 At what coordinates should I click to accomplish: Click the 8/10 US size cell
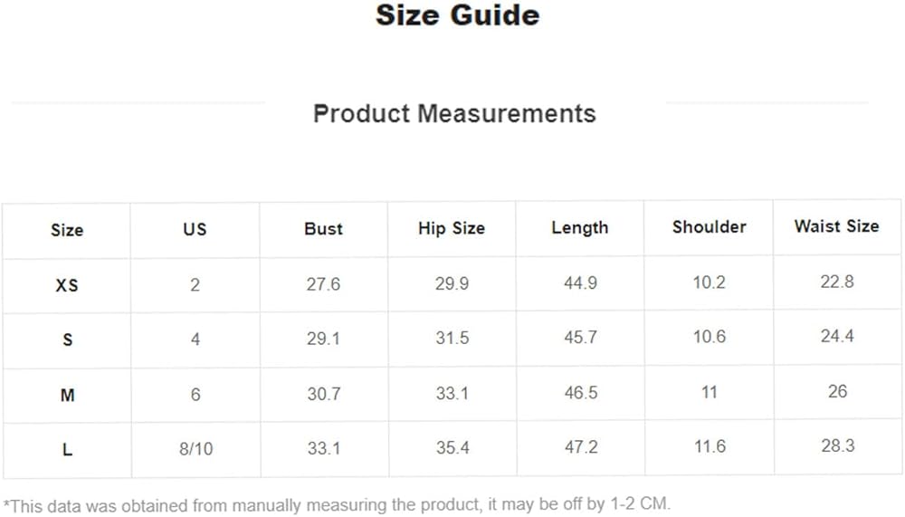coord(195,448)
